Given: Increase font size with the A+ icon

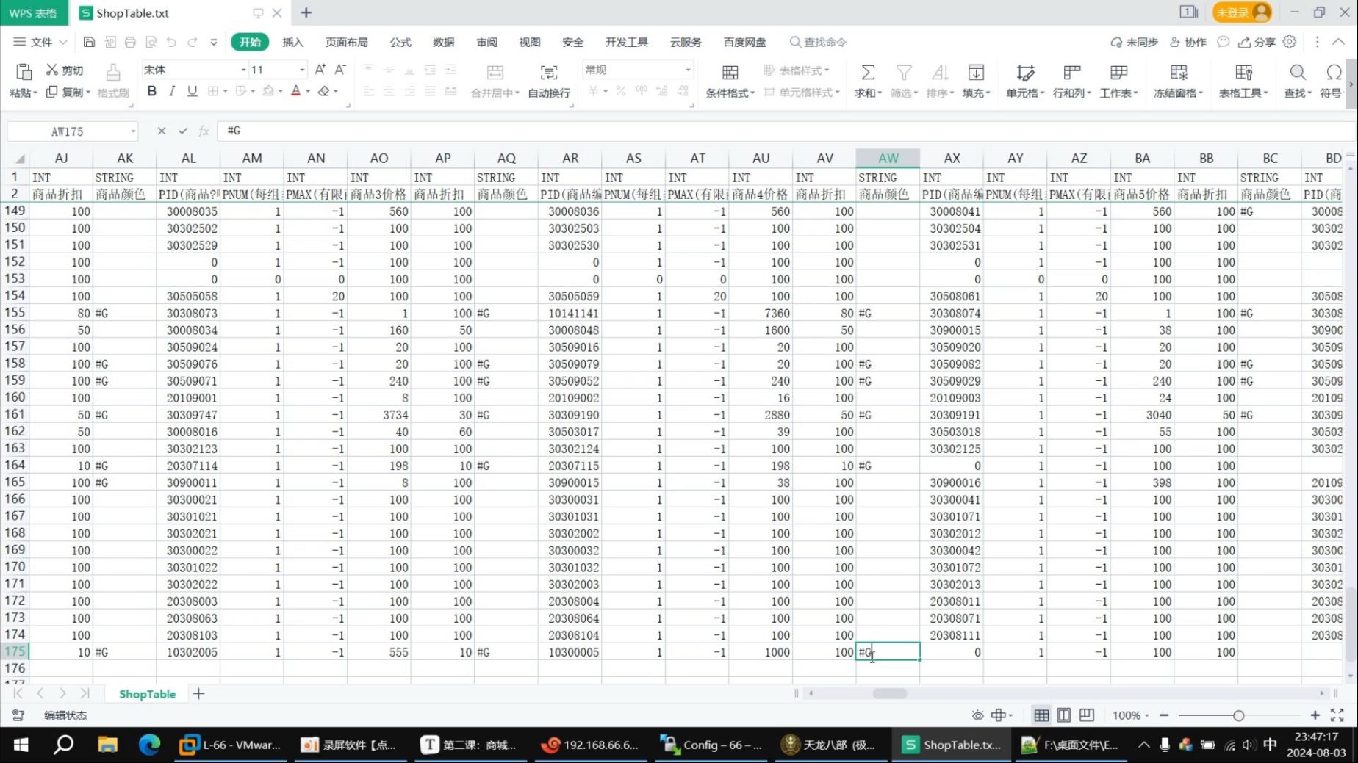Looking at the screenshot, I should (320, 70).
